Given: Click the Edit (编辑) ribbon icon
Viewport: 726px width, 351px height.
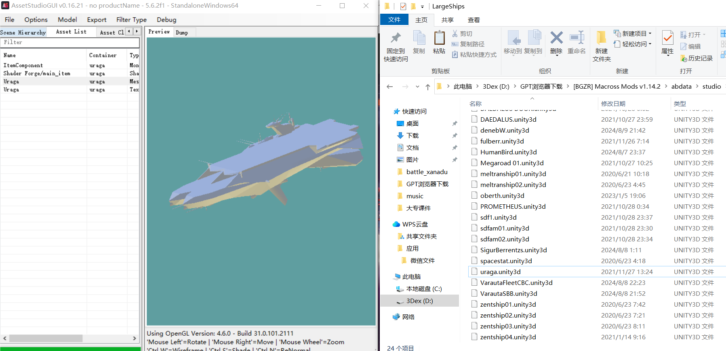Looking at the screenshot, I should tap(684, 46).
